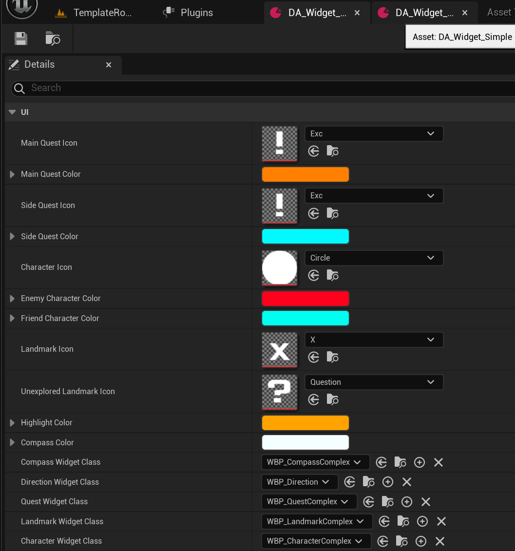Screen dimensions: 515x551
Task: Open the Main Quest Icon Exc dropdown
Action: [x=374, y=133]
